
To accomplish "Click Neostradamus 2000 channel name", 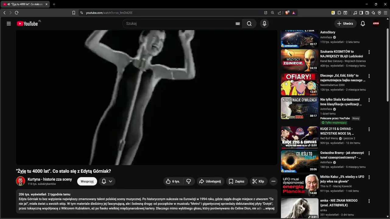I will click(x=332, y=85).
